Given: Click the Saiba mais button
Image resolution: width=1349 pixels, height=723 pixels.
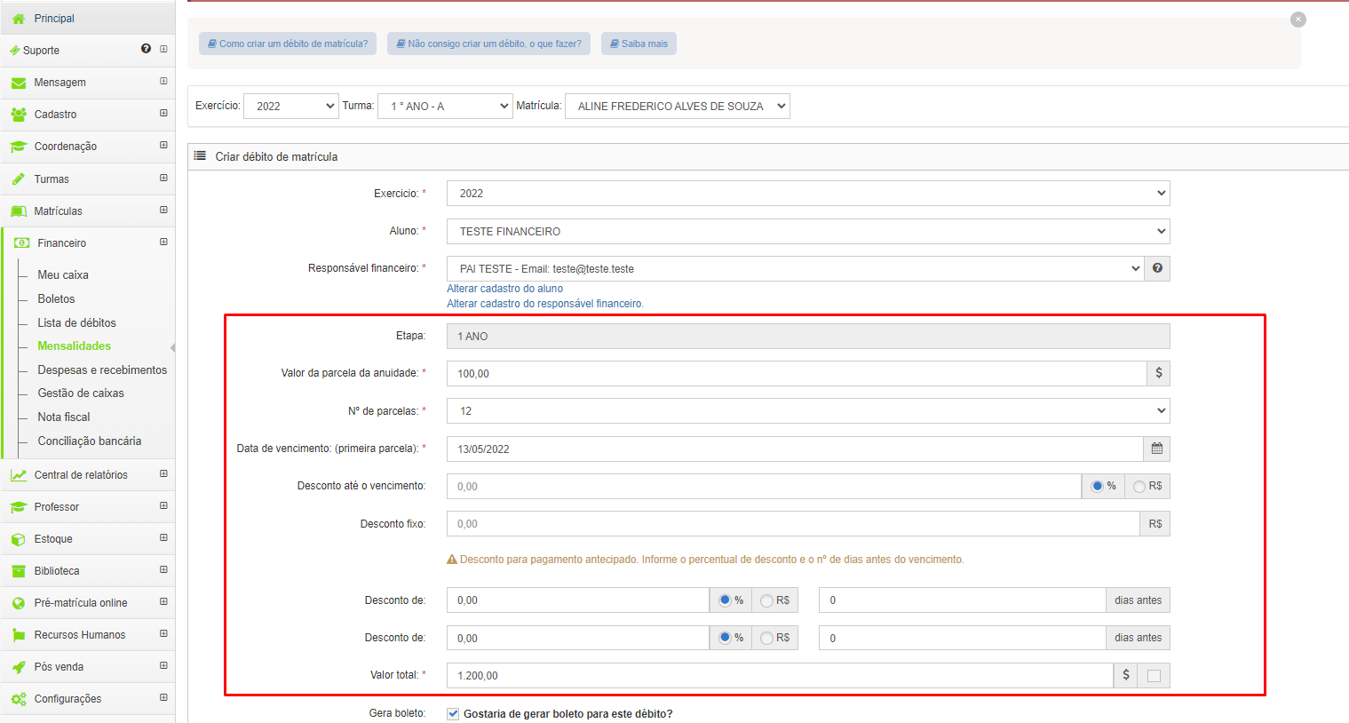Looking at the screenshot, I should [x=639, y=44].
